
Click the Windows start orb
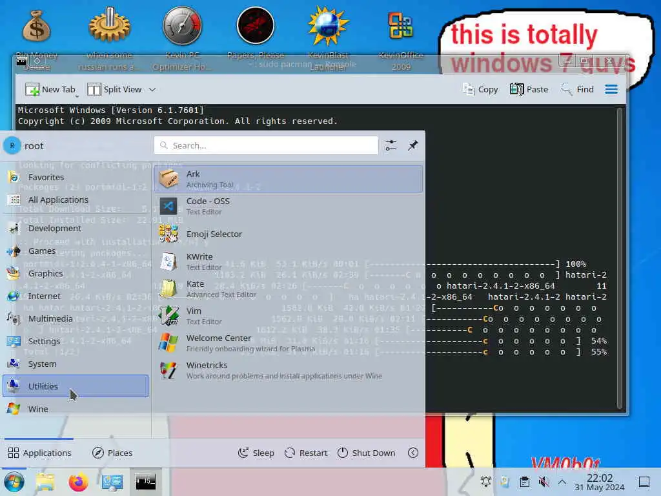(x=14, y=482)
